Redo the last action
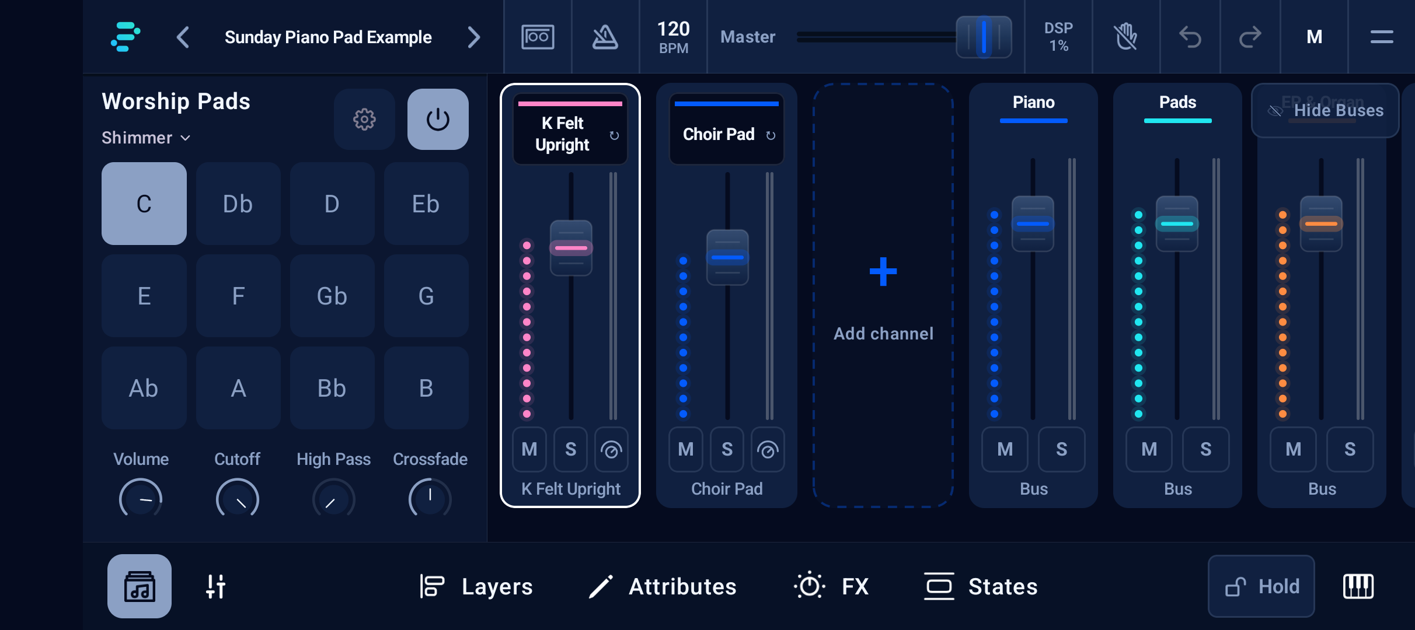 coord(1250,37)
